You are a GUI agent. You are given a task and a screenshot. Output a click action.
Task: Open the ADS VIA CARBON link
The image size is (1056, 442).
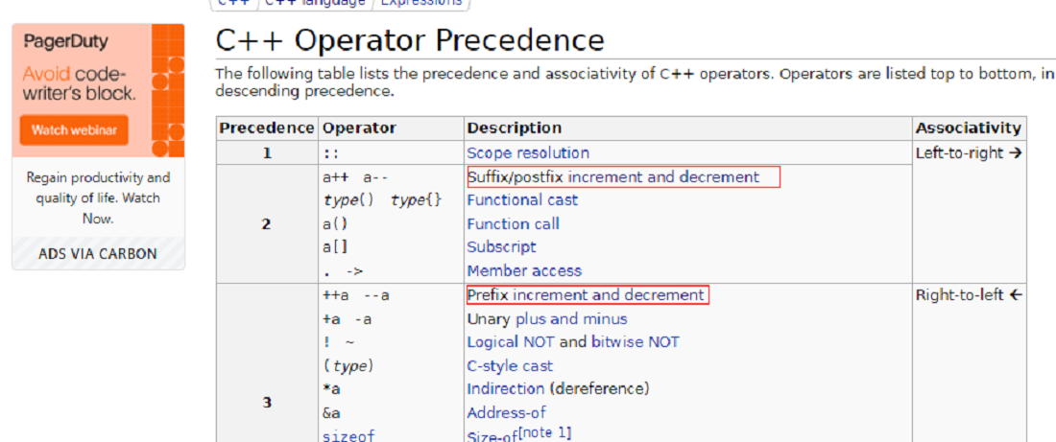[98, 254]
